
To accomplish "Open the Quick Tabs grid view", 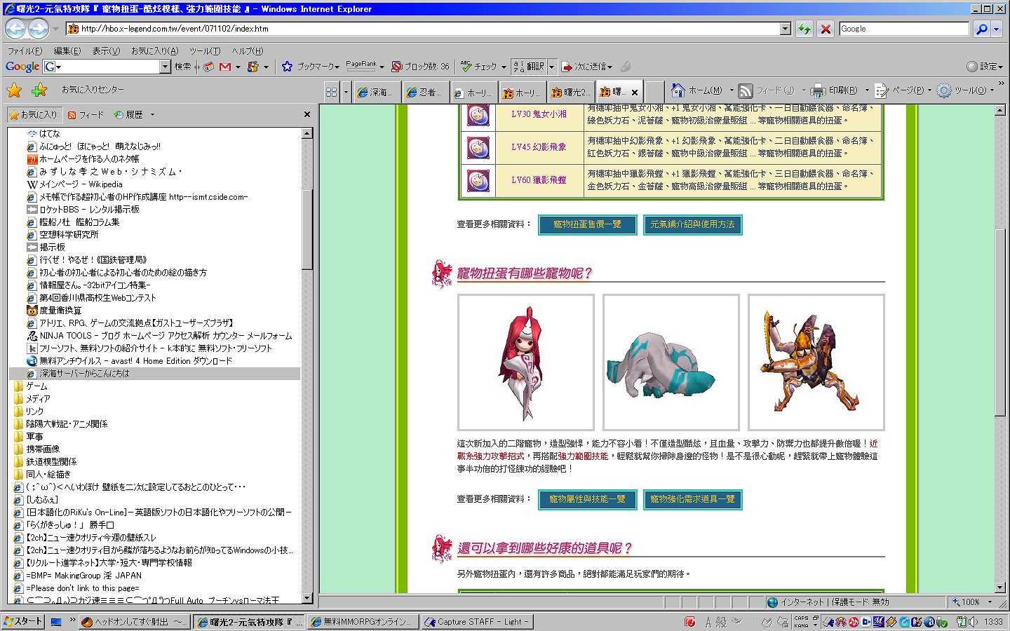I will point(332,92).
